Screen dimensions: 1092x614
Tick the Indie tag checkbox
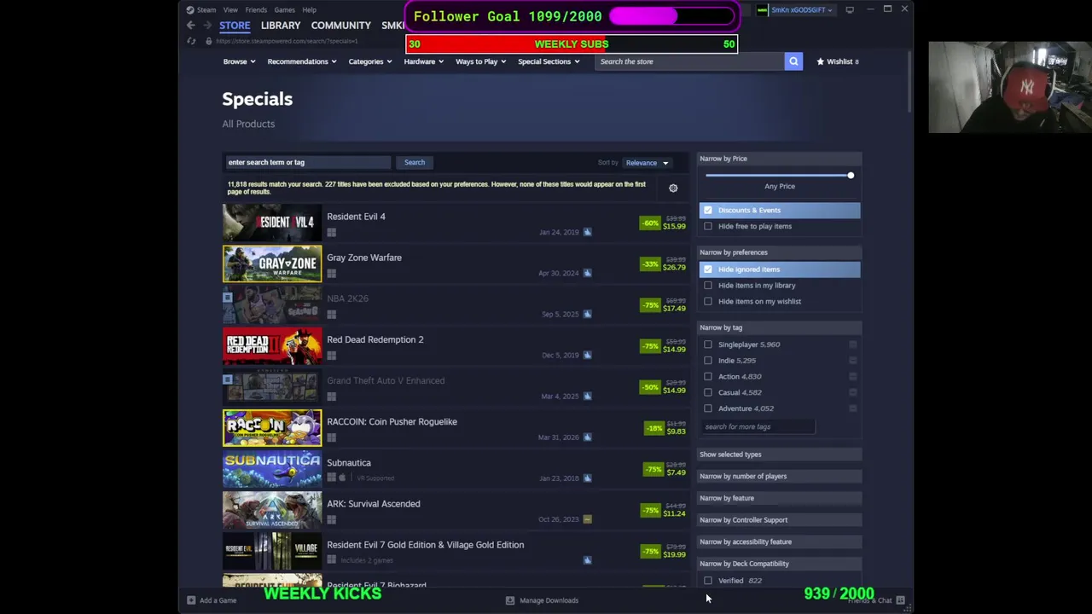click(x=708, y=361)
